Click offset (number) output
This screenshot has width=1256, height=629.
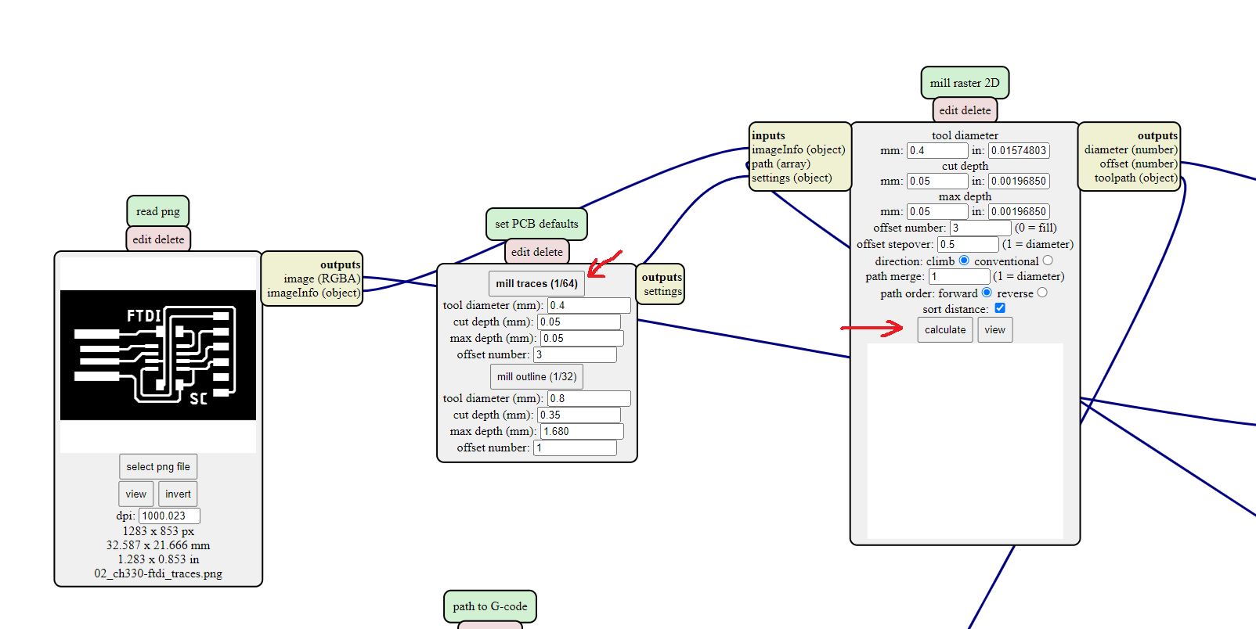[x=1139, y=164]
